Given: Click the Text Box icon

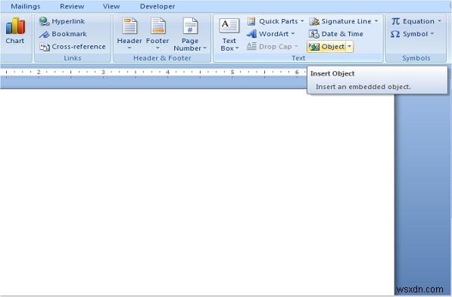Looking at the screenshot, I should pos(229,26).
